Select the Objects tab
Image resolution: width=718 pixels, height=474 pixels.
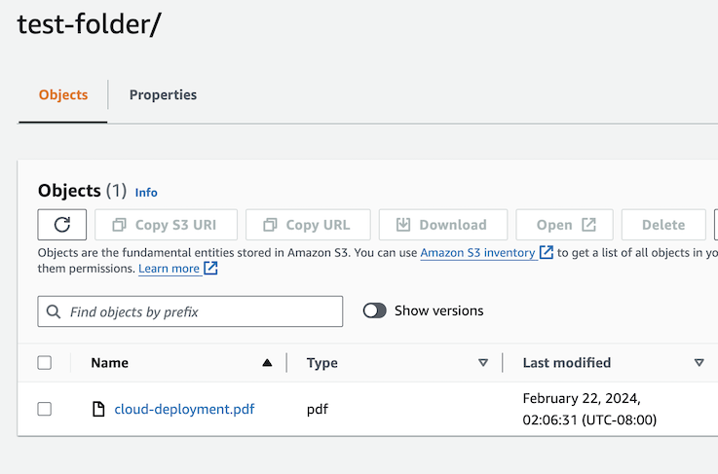click(x=63, y=95)
